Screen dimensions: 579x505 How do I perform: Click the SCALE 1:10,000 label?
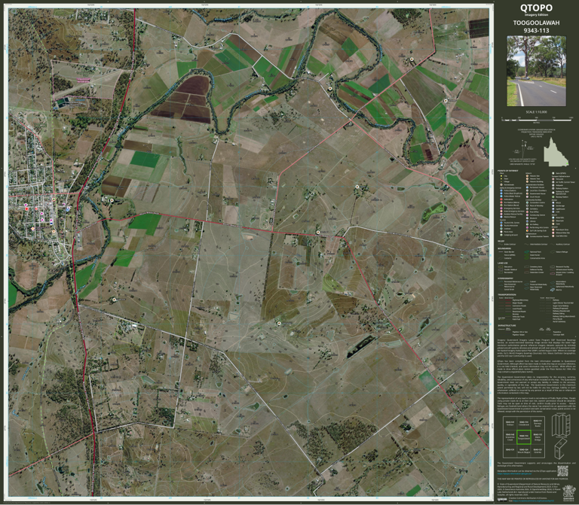point(536,112)
